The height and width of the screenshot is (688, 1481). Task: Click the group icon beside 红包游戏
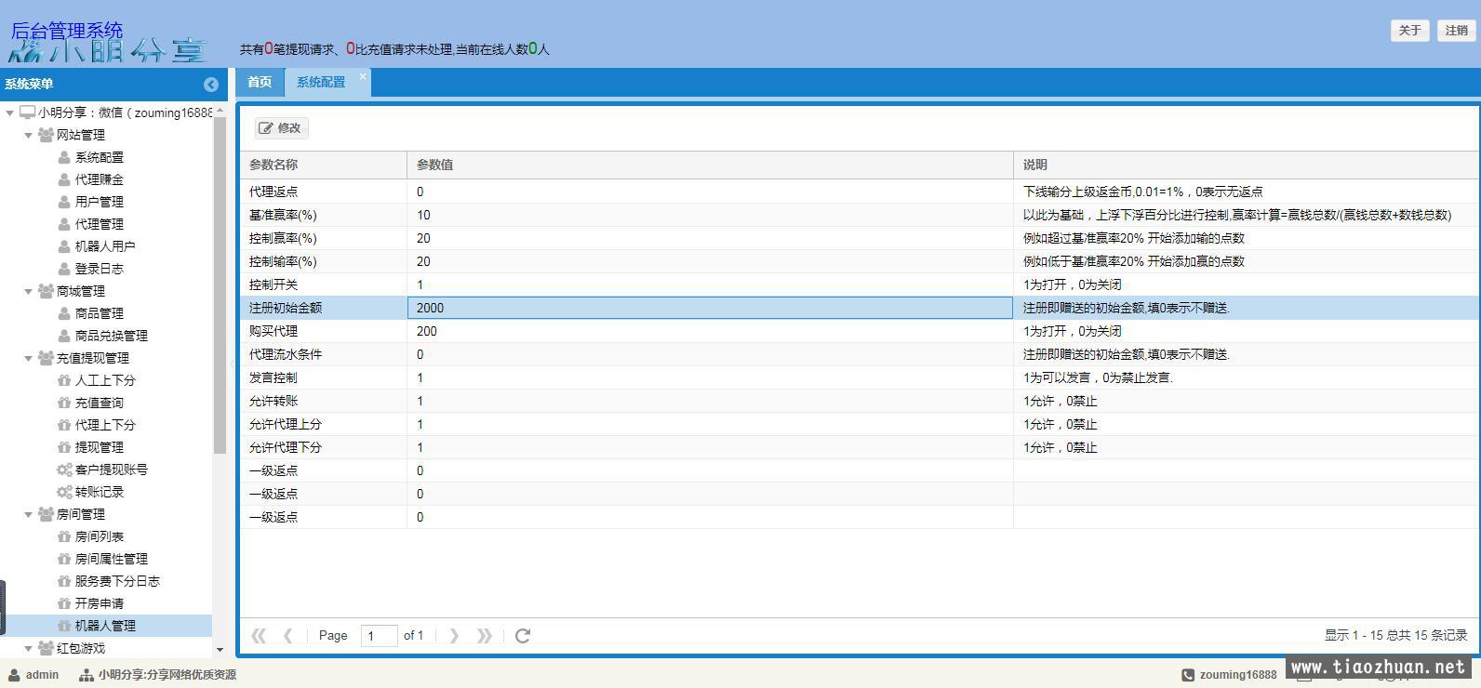coord(46,648)
